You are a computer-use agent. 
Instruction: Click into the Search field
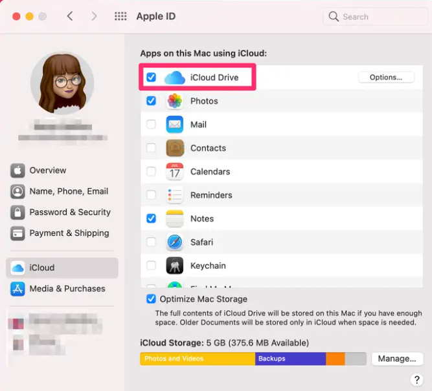pyautogui.click(x=375, y=17)
